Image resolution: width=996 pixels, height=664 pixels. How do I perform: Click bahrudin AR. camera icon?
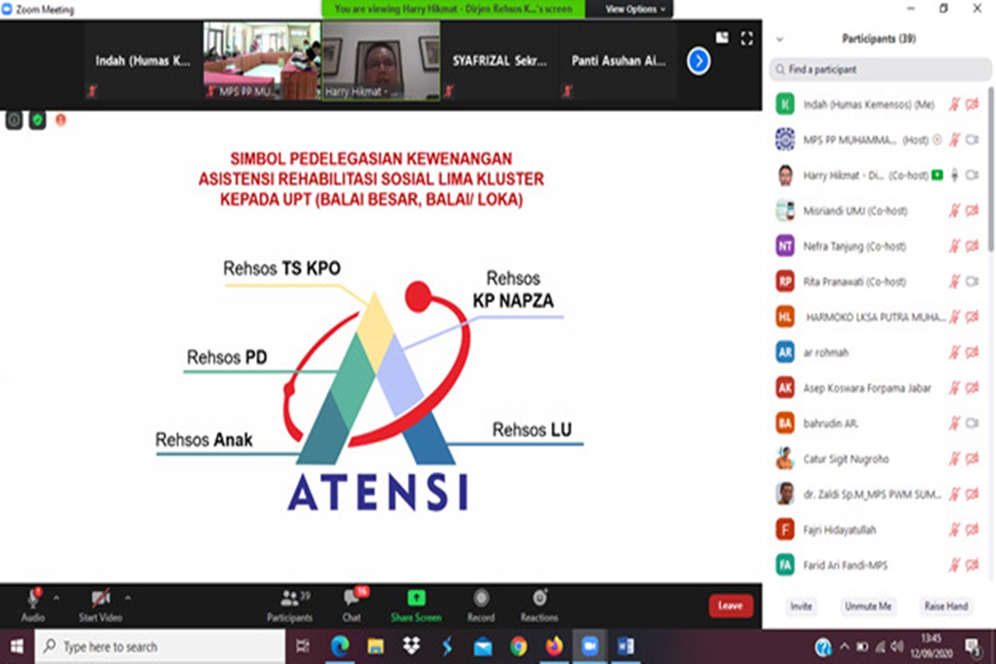[x=972, y=423]
